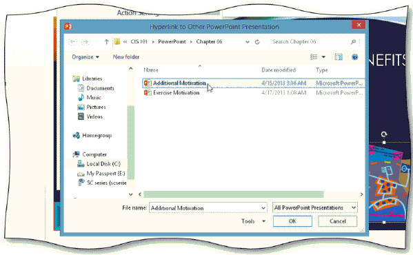Select My Passport (E:) drive
The image size is (413, 255).
(105, 174)
